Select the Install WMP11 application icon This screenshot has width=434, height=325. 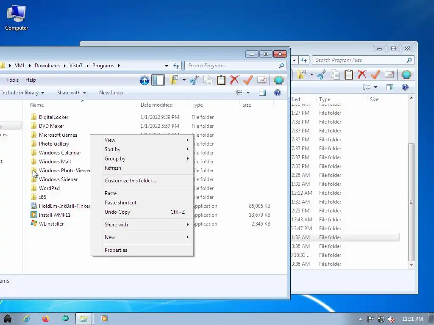34,215
